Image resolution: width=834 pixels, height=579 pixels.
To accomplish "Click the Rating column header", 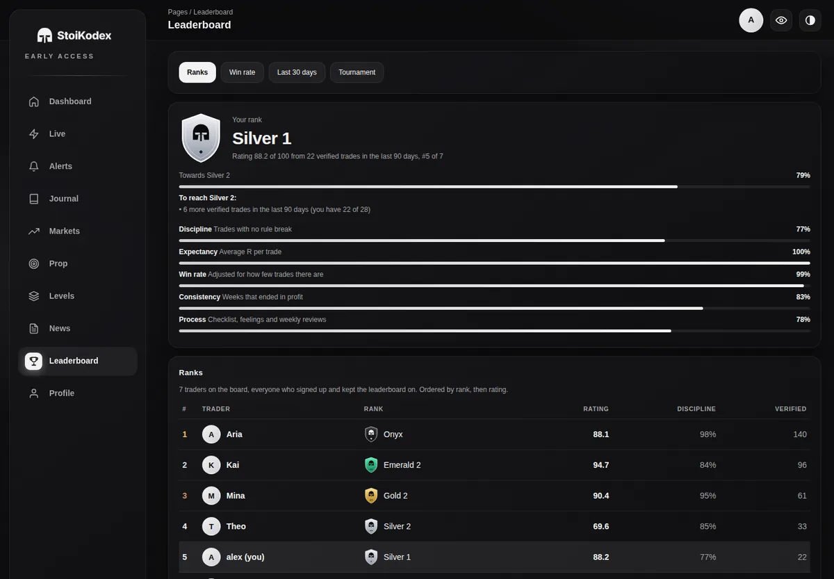I will tap(596, 409).
